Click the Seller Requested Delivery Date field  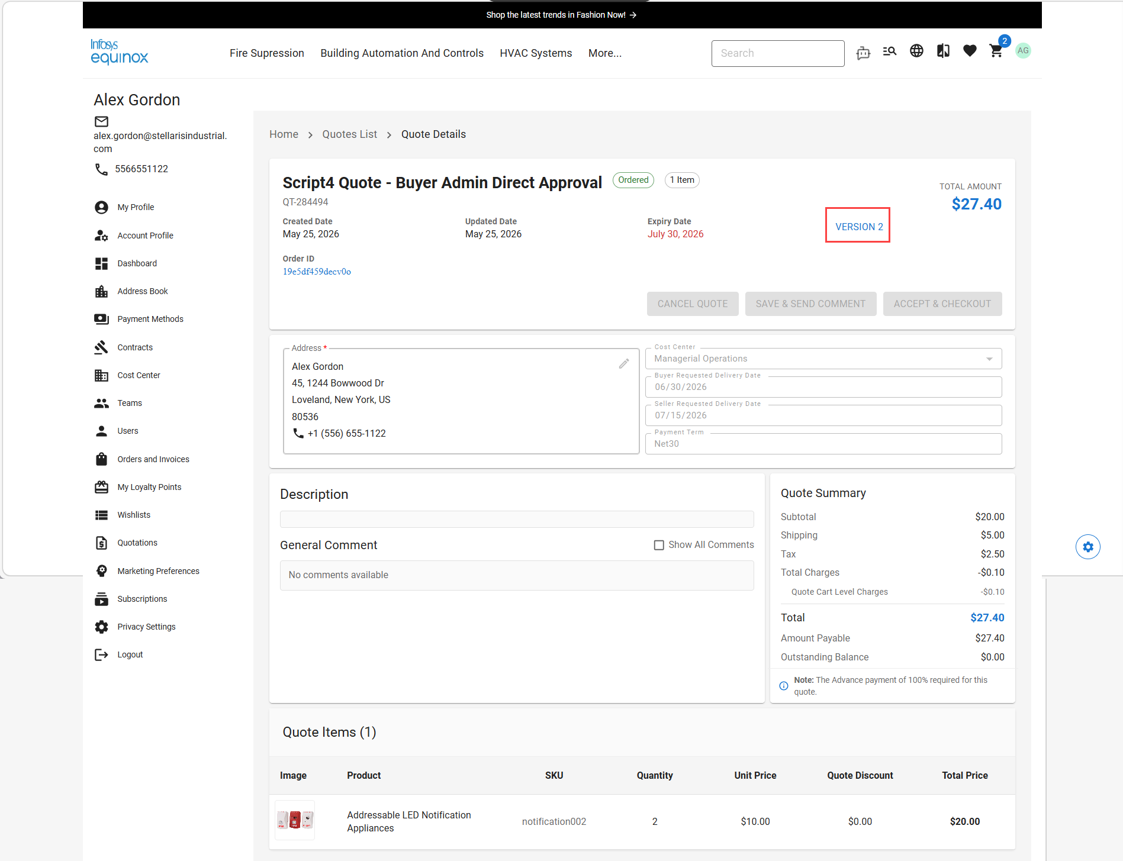[823, 415]
